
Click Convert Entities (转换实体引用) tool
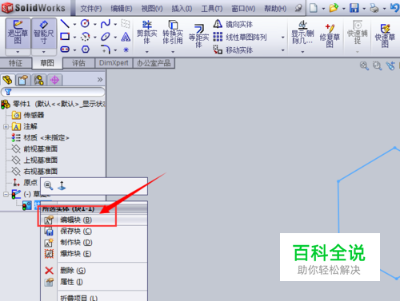pyautogui.click(x=173, y=33)
